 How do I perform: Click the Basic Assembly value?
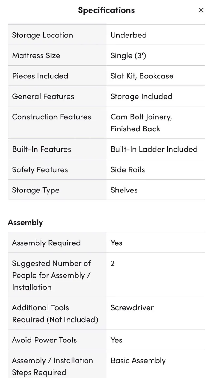pos(138,360)
